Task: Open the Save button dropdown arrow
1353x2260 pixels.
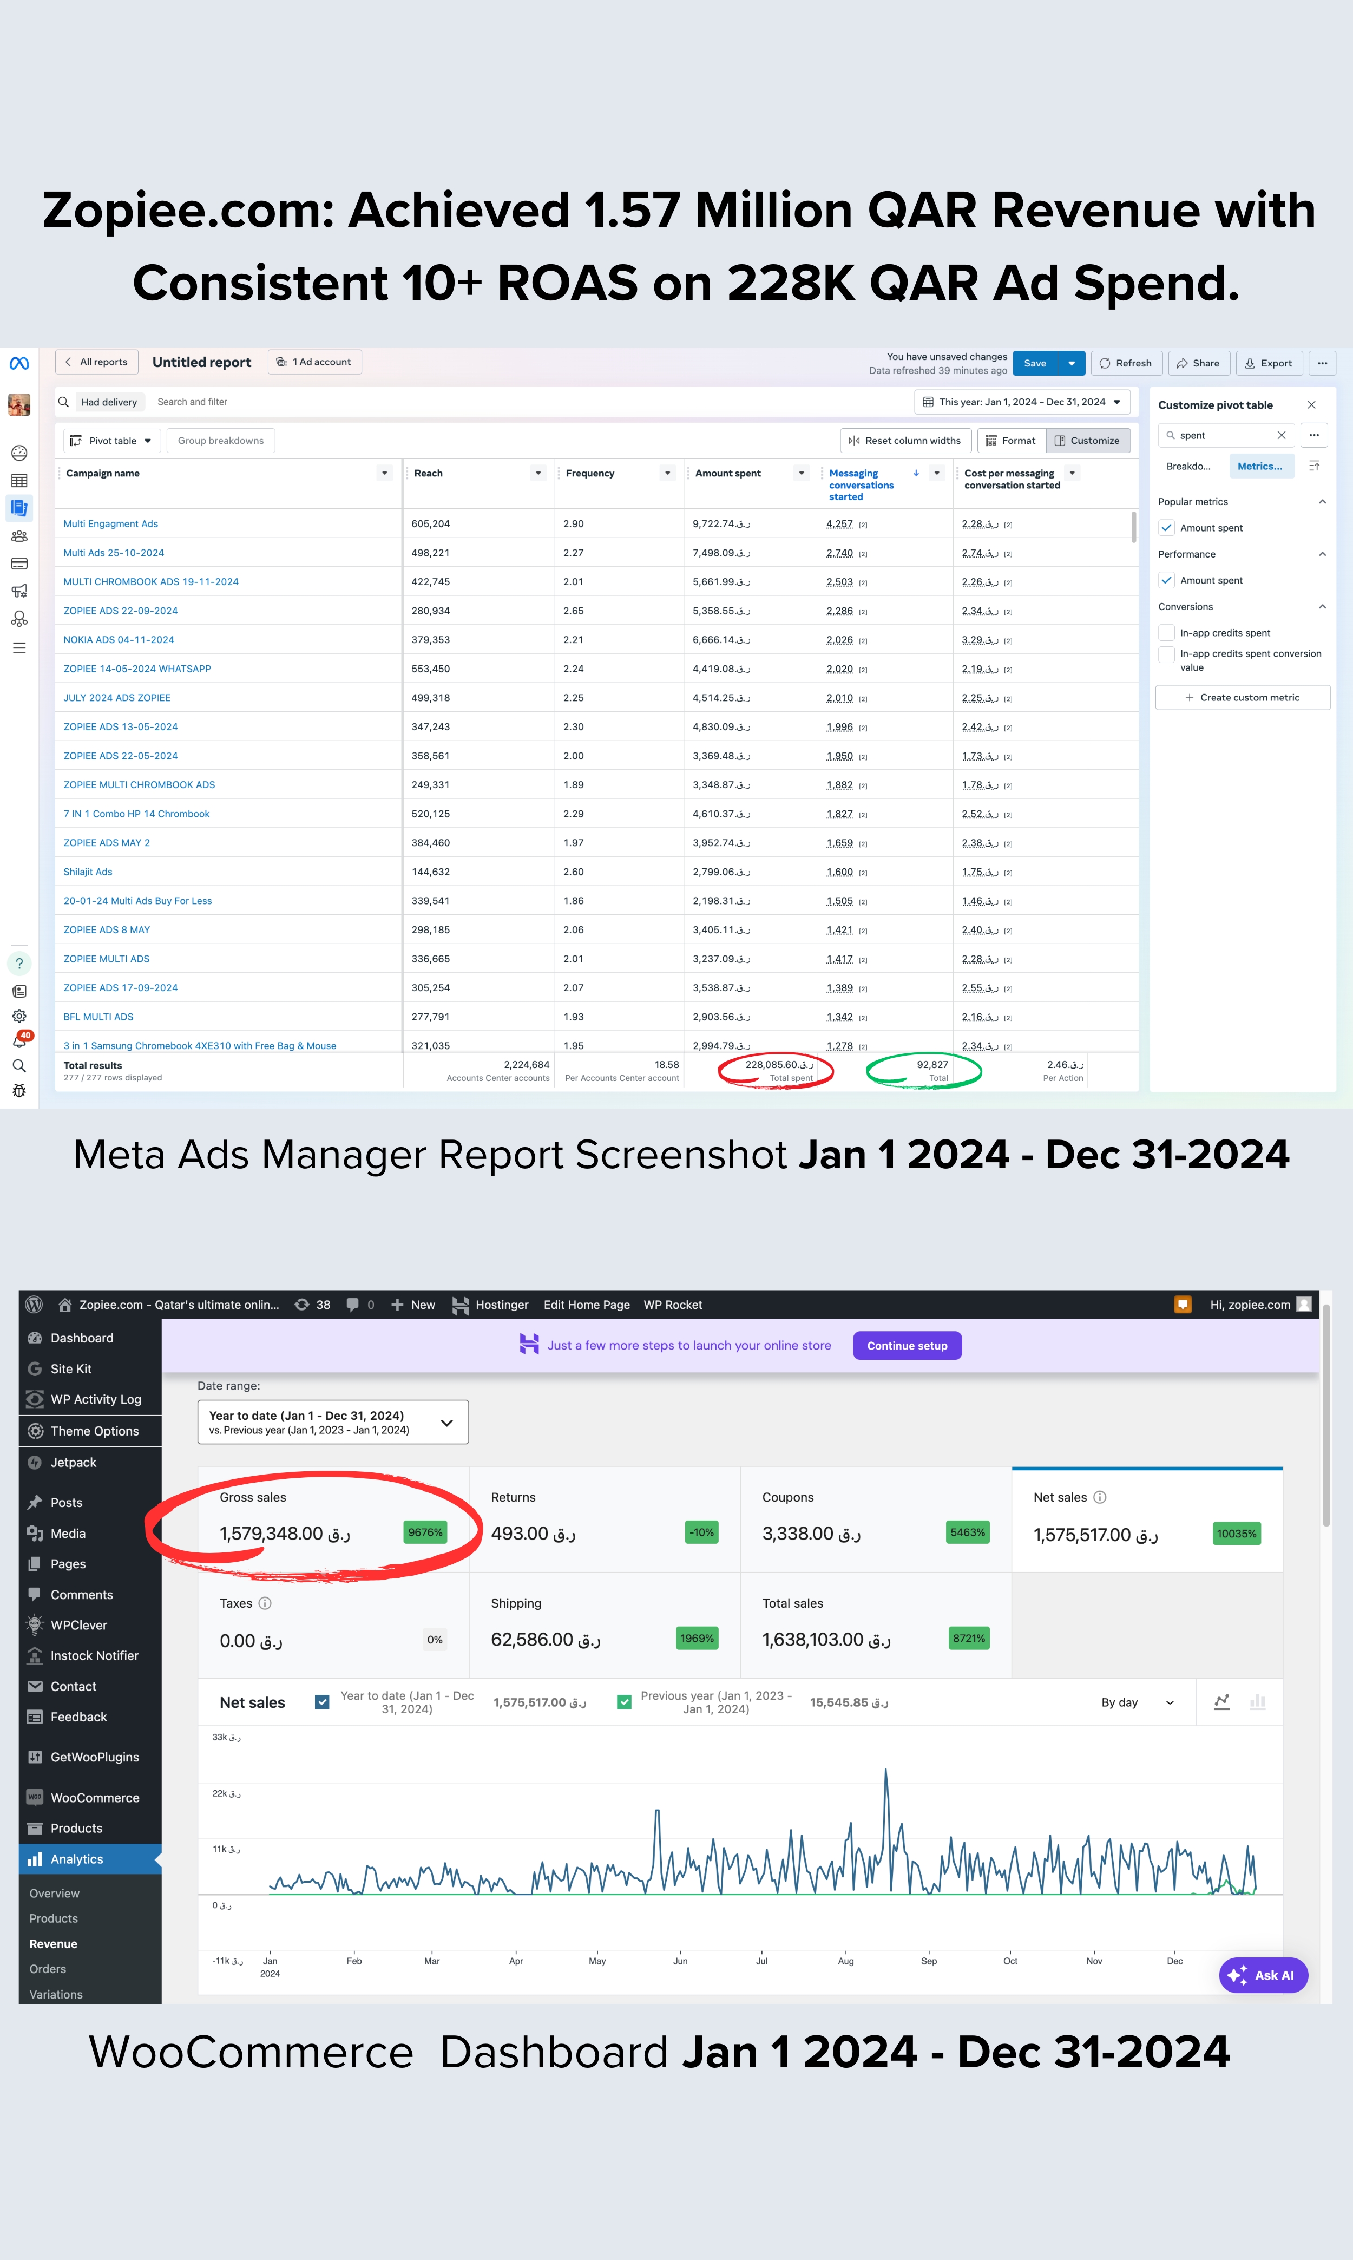Action: point(1071,363)
